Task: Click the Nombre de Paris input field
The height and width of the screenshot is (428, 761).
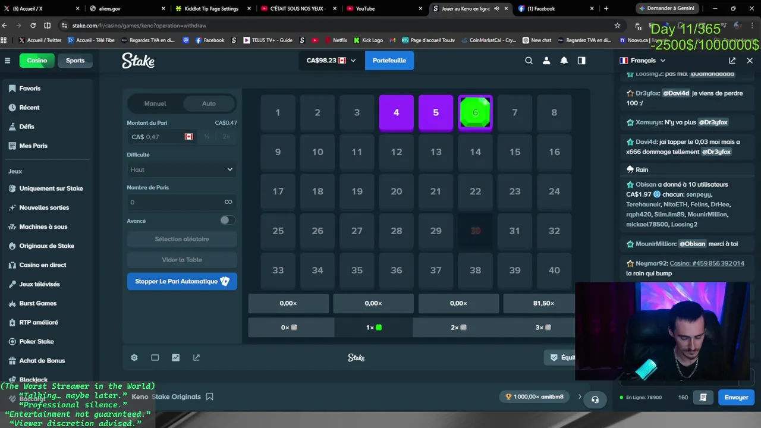Action: (182, 202)
